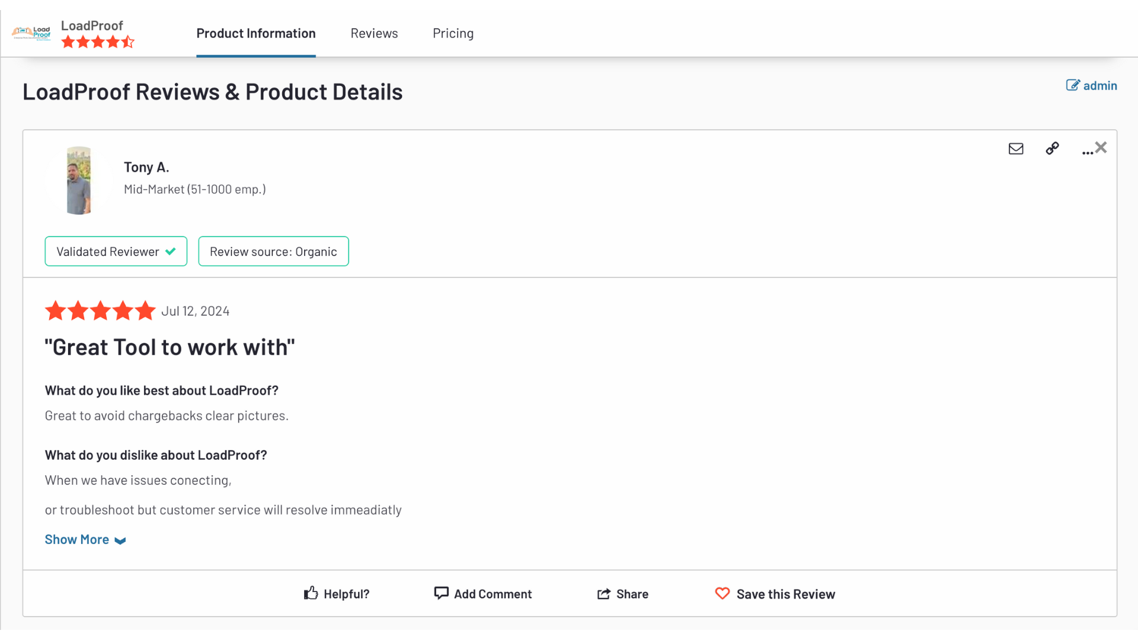Click the LoadProof star rating in header
Viewport: 1138px width, 640px height.
tap(98, 42)
